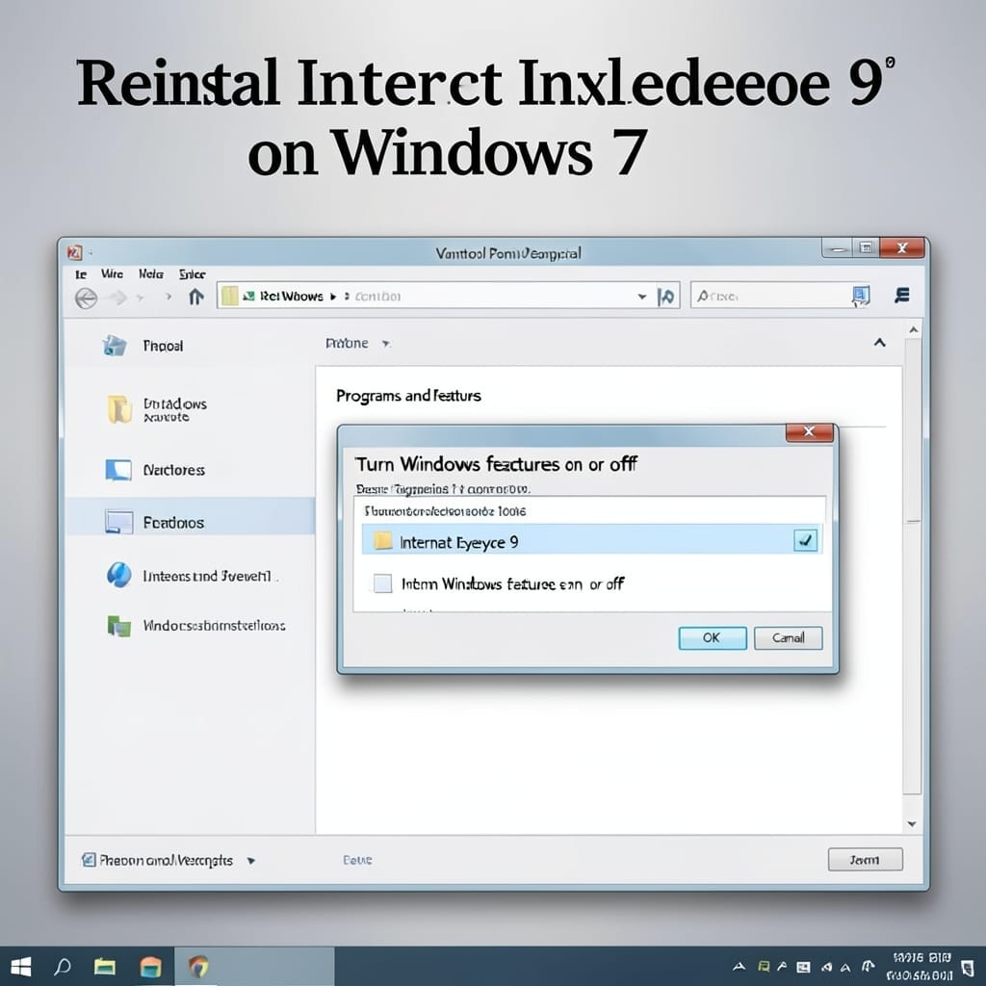Click the Chrome-like icon on the taskbar
The height and width of the screenshot is (986, 986).
198,967
